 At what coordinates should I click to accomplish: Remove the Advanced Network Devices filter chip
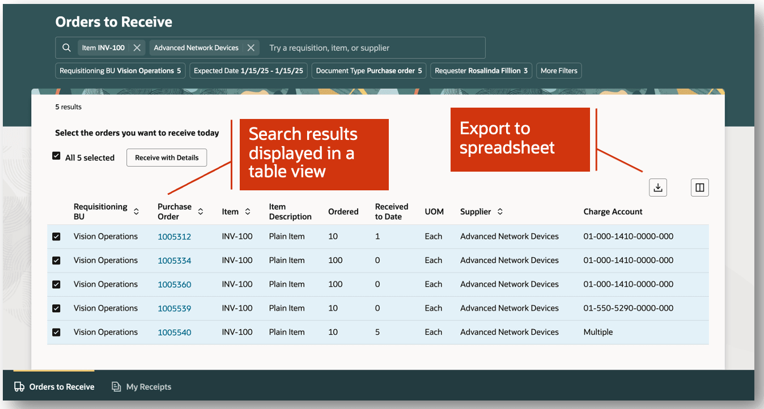click(x=251, y=48)
